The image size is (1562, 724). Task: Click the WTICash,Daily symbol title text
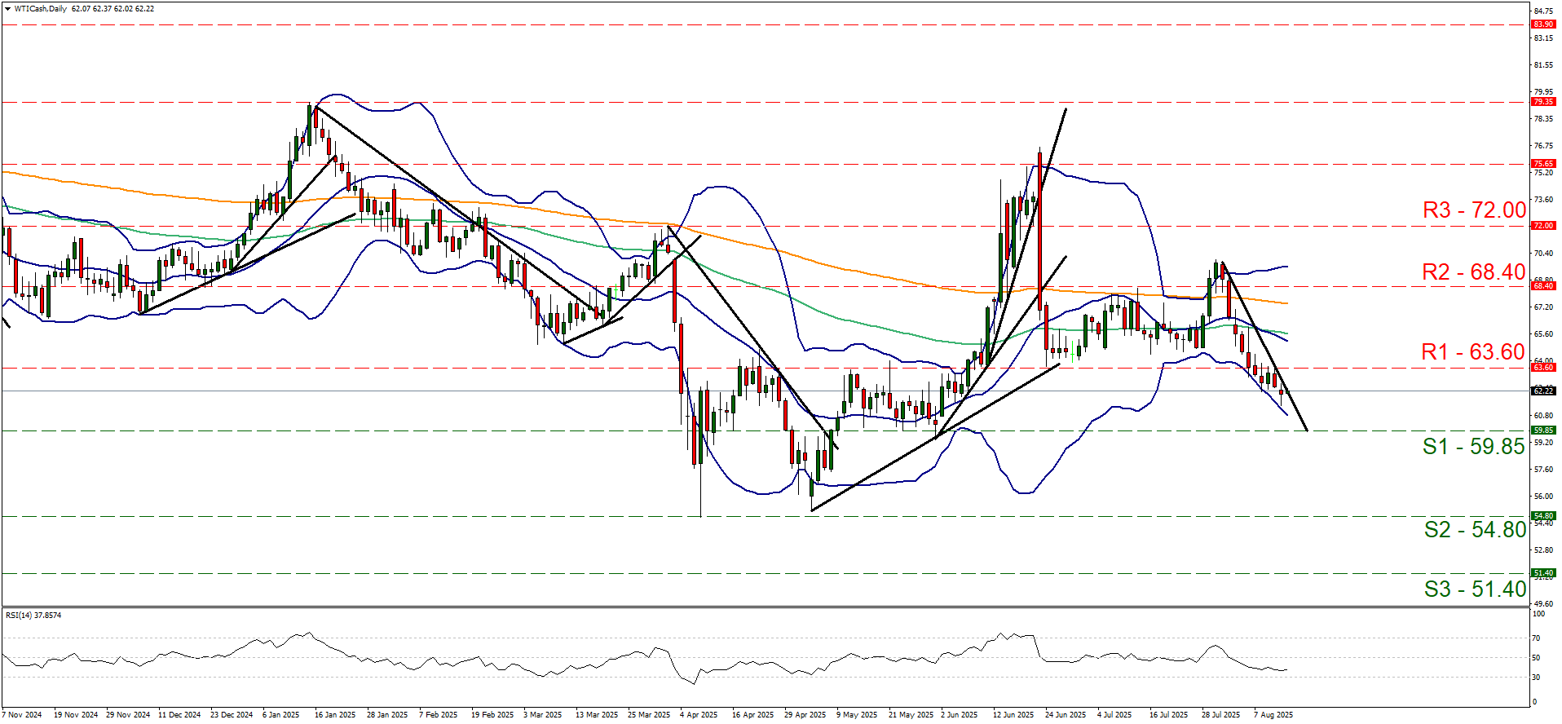click(x=41, y=9)
